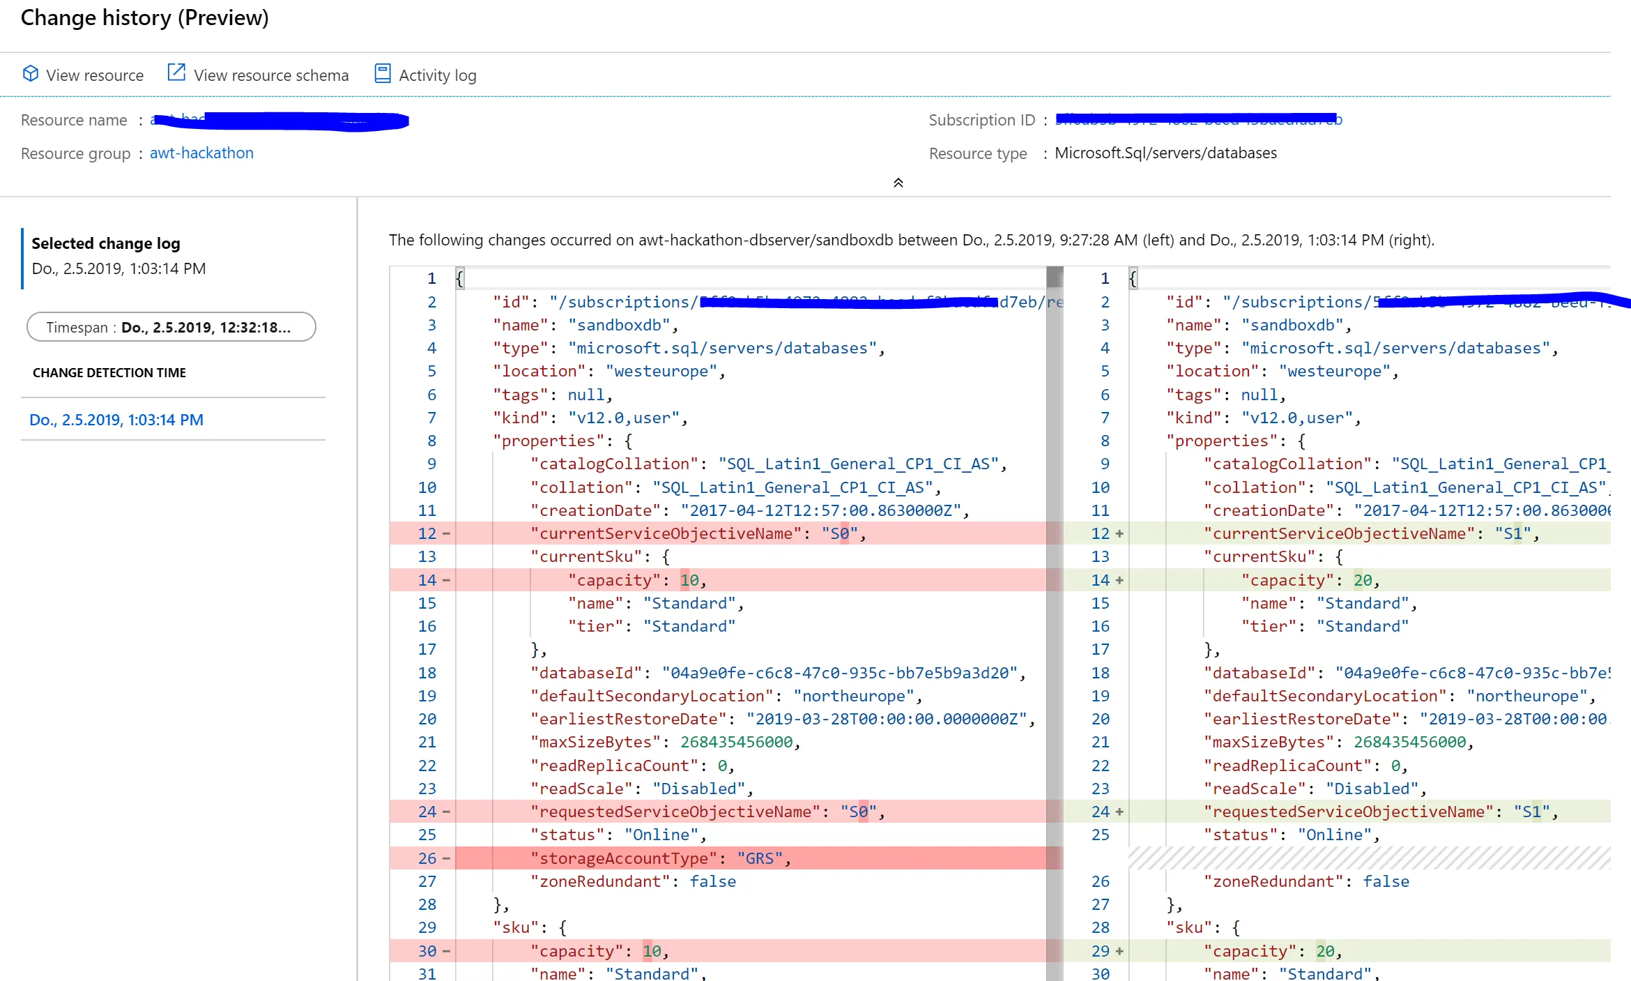
Task: Open the awt-hackathon resource group link
Action: [x=201, y=153]
